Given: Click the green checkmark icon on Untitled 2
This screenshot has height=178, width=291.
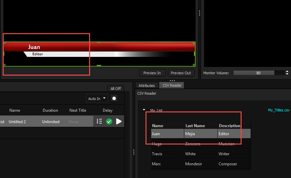Looking at the screenshot, I should coord(109,121).
